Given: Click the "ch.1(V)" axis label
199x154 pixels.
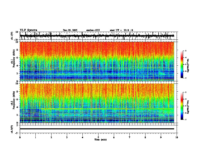Looking at the screenshot, I should (x=12, y=36).
